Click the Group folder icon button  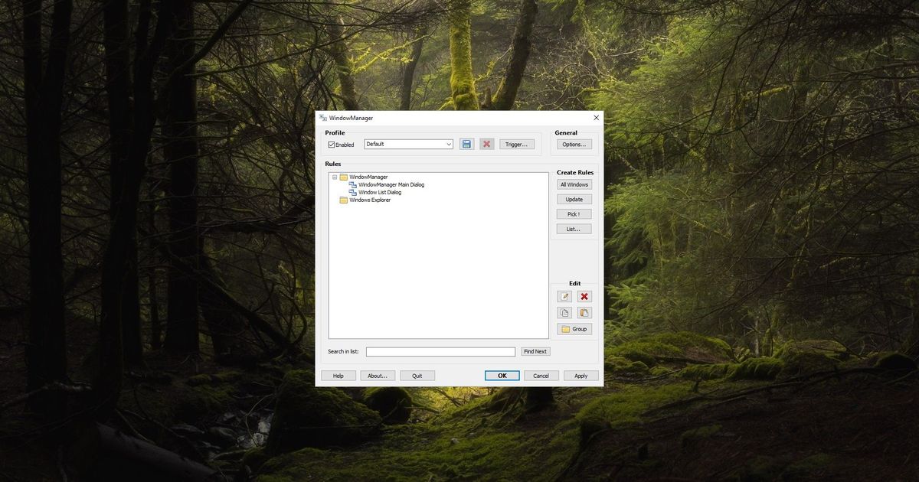coord(574,328)
